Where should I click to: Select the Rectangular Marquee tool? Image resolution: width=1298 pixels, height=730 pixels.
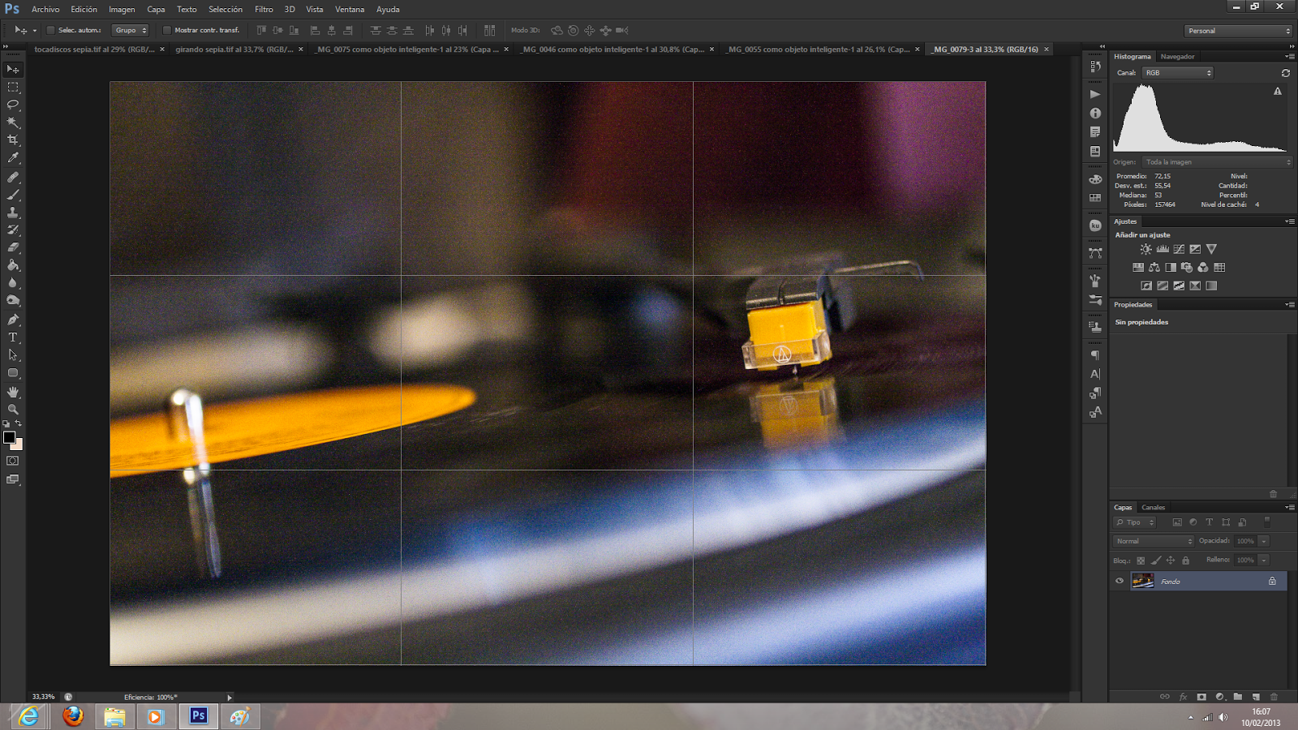coord(13,87)
